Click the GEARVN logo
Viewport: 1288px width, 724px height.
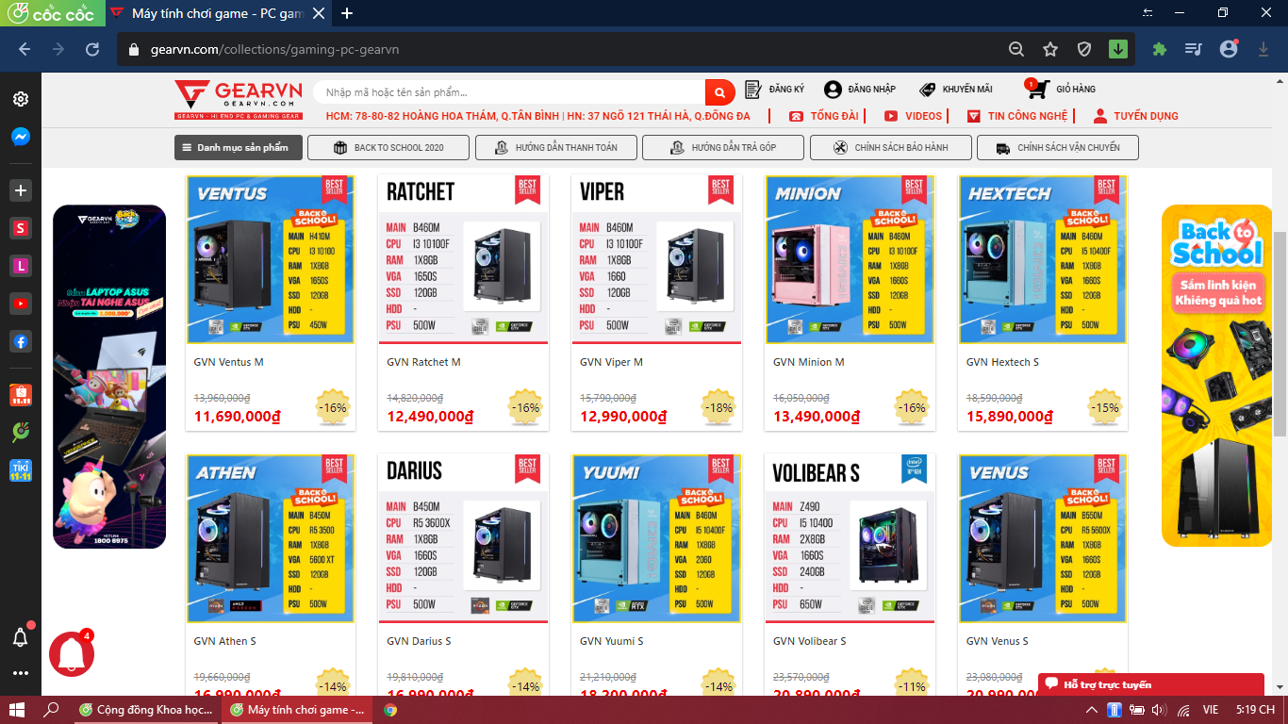pyautogui.click(x=238, y=100)
